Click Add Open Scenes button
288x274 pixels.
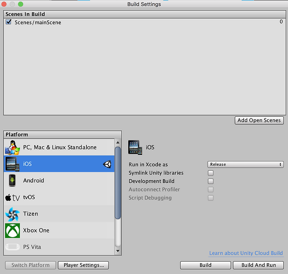pyautogui.click(x=259, y=120)
